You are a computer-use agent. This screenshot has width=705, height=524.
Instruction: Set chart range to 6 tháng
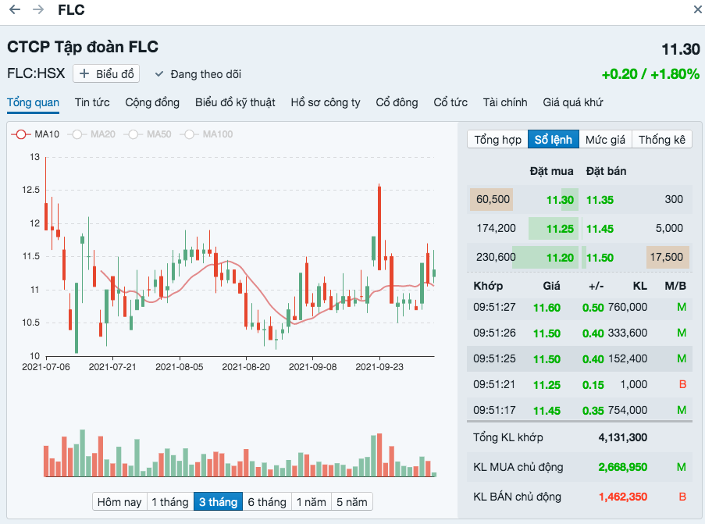click(x=267, y=501)
